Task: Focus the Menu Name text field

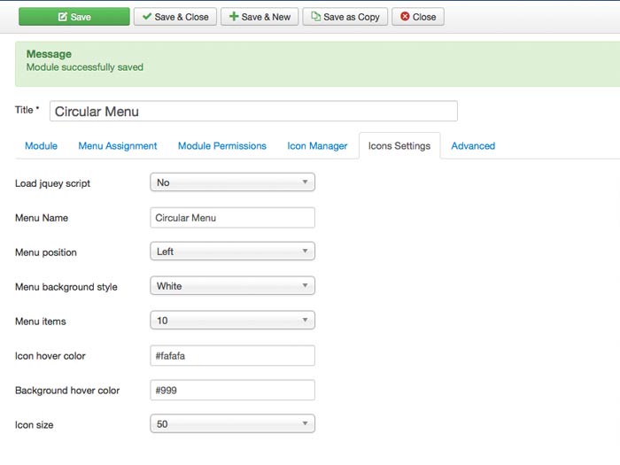Action: (x=233, y=217)
